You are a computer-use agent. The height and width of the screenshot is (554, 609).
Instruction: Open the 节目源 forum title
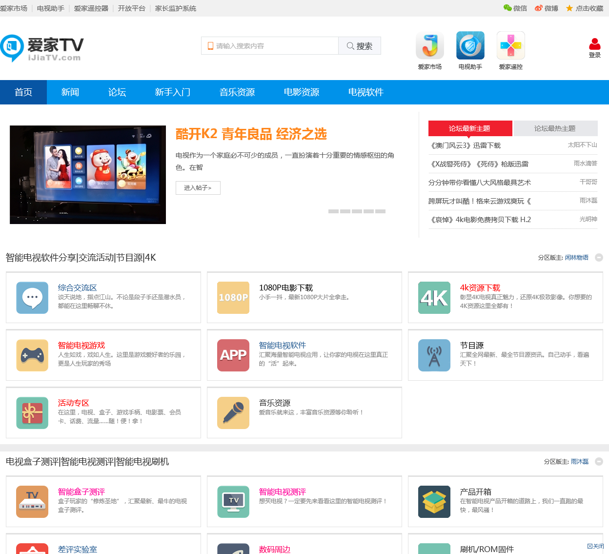(x=472, y=346)
